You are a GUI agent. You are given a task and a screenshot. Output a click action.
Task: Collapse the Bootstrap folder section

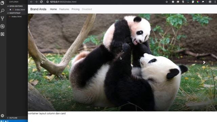(x=14, y=13)
